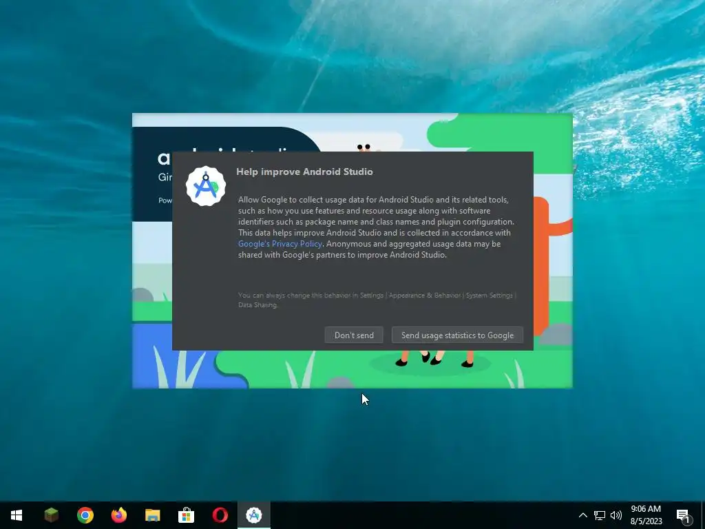Open File Explorer from taskbar
This screenshot has height=529, width=705.
pyautogui.click(x=152, y=515)
